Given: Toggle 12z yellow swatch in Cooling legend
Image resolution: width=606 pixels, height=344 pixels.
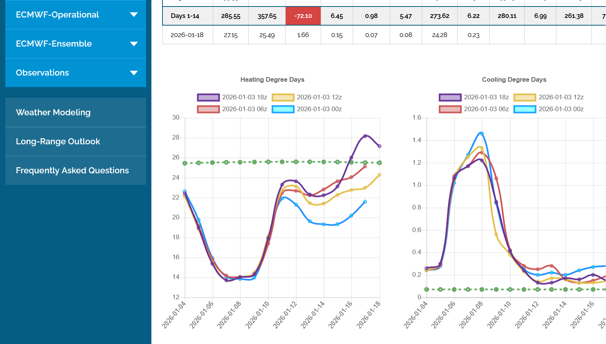Looking at the screenshot, I should point(524,97).
